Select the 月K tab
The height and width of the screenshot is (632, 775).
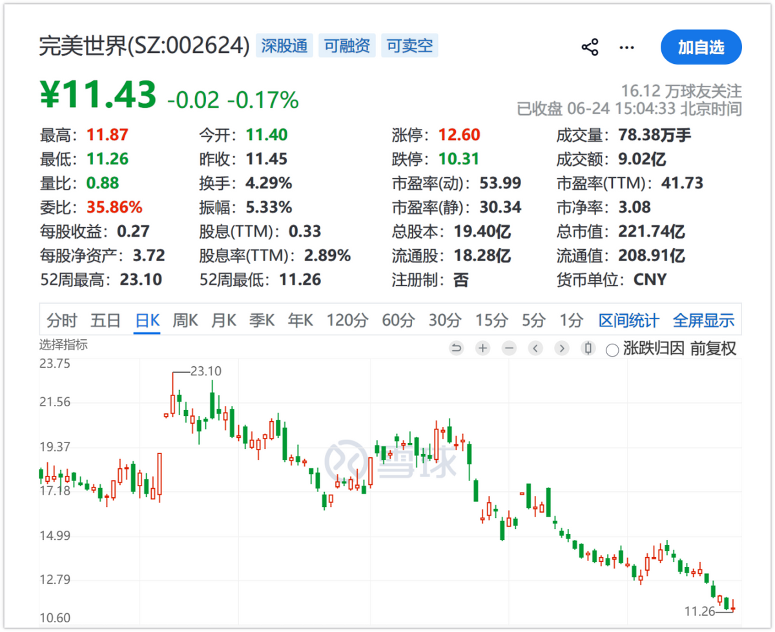tap(224, 320)
